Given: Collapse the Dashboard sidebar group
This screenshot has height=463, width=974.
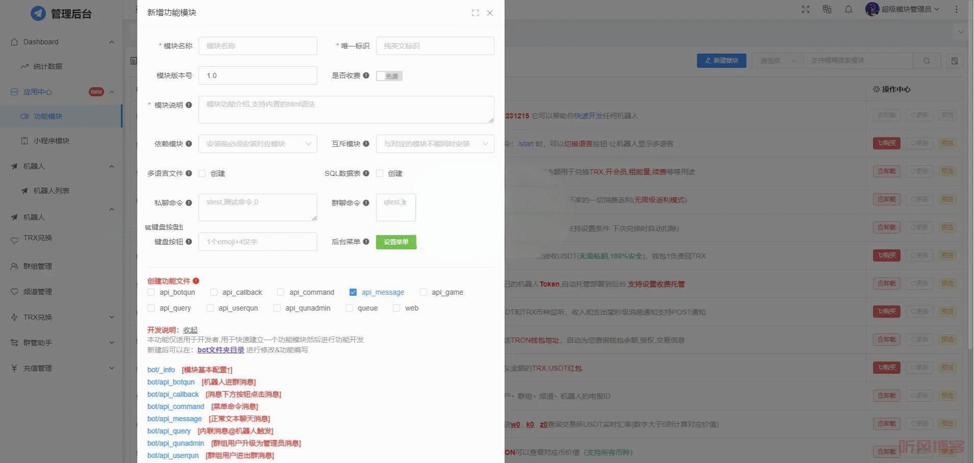Looking at the screenshot, I should [x=112, y=42].
